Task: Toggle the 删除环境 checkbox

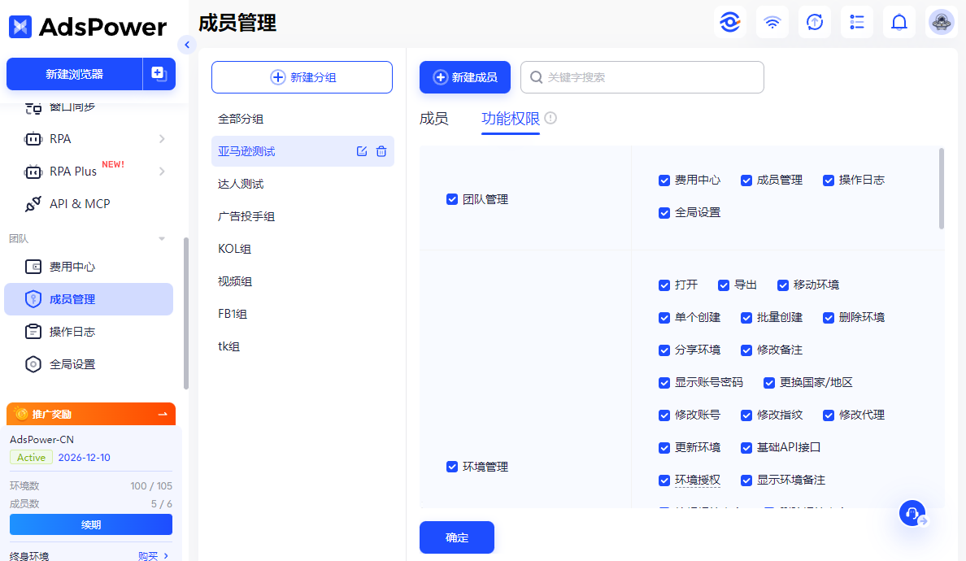Action: (829, 317)
